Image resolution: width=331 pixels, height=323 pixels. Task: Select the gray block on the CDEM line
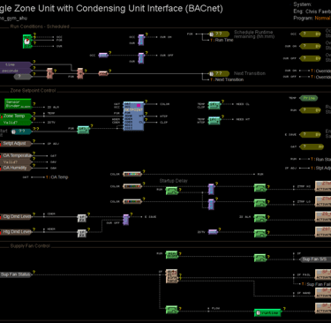coord(82,218)
